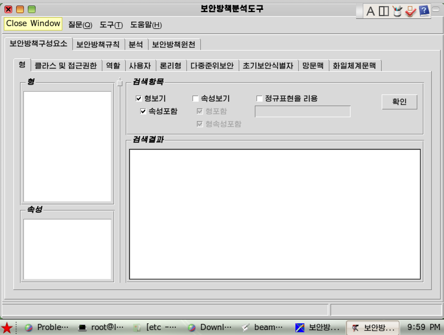Switch to the Proble… taskbar window
This screenshot has height=335, width=444.
click(46, 327)
